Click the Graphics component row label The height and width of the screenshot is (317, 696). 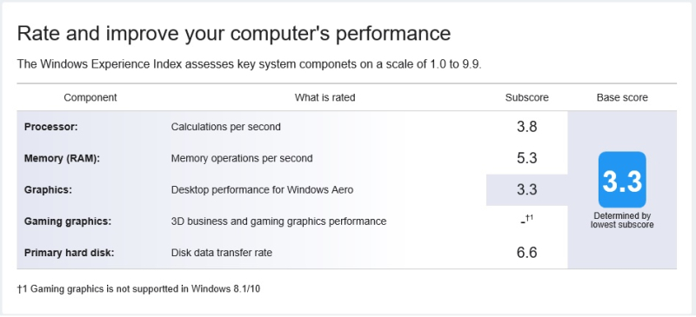click(x=48, y=189)
